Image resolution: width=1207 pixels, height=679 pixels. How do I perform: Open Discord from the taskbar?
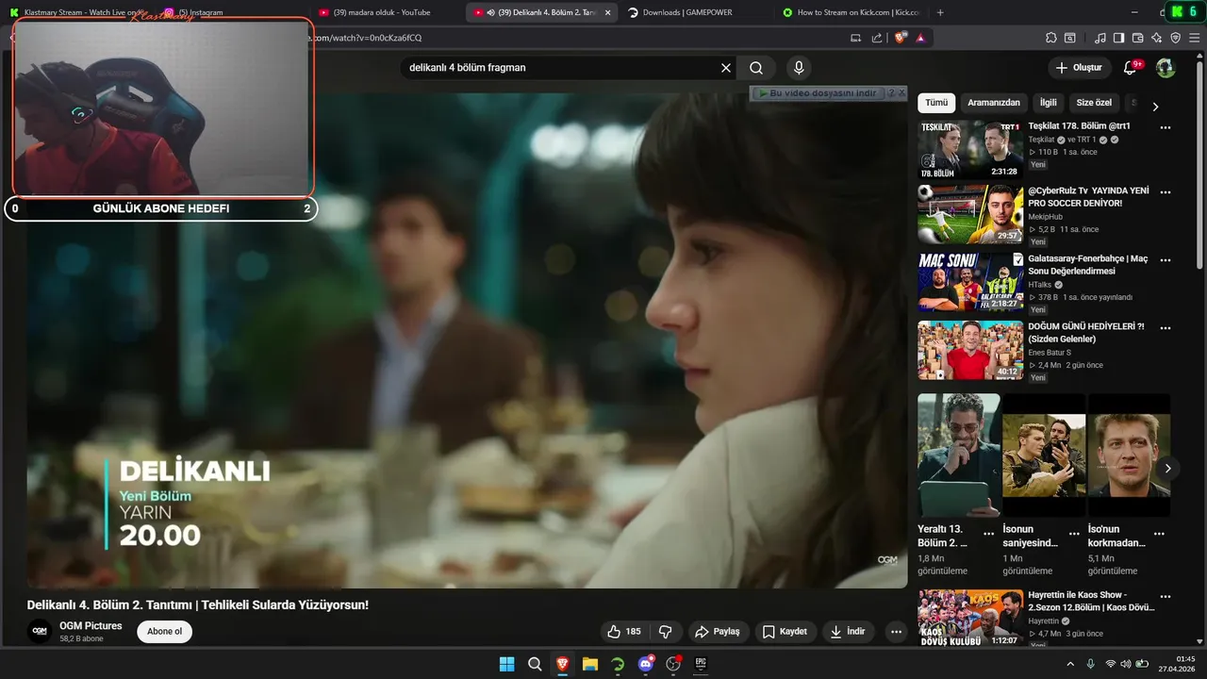point(646,664)
